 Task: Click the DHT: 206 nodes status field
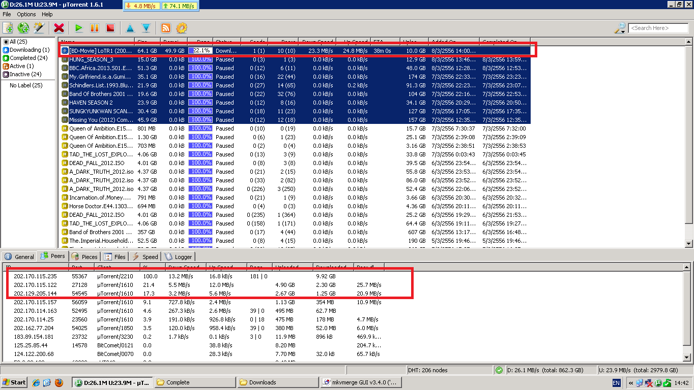click(x=449, y=370)
